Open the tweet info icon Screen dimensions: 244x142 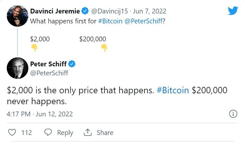click(233, 114)
